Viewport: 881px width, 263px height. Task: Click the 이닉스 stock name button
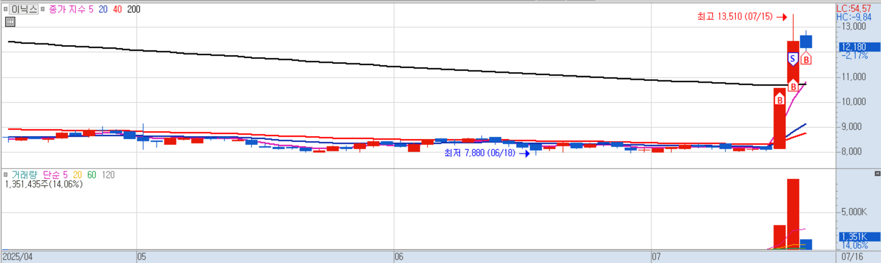tap(24, 9)
